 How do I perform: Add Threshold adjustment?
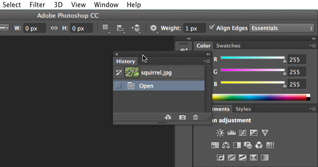click(243, 157)
